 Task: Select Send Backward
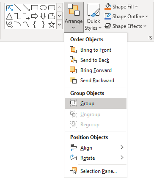click(96, 81)
